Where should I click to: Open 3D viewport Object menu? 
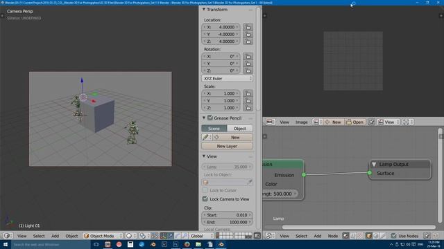(71, 236)
